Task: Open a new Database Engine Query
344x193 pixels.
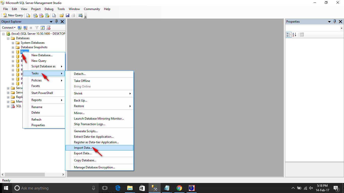Action: click(28, 15)
